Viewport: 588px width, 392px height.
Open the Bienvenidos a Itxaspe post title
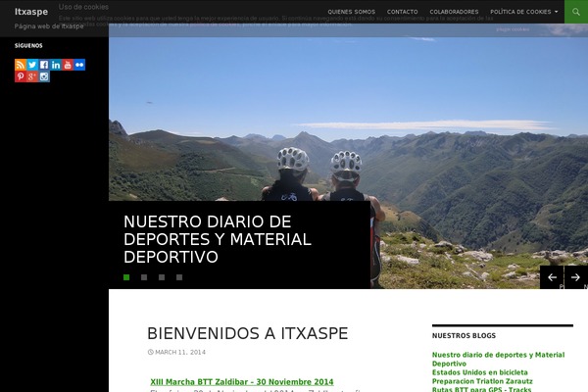(248, 333)
